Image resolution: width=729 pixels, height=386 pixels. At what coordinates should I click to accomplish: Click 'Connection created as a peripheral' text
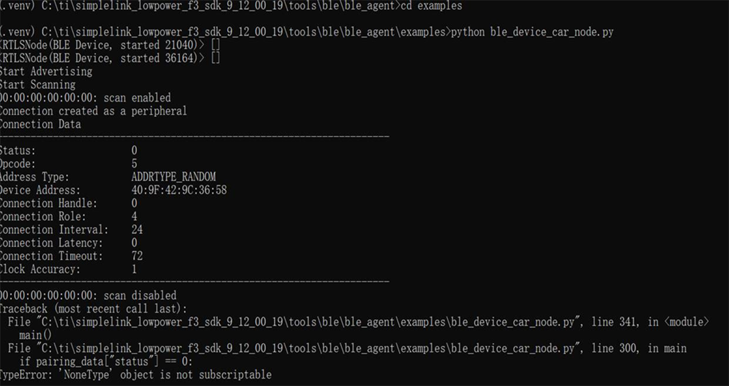(x=93, y=111)
